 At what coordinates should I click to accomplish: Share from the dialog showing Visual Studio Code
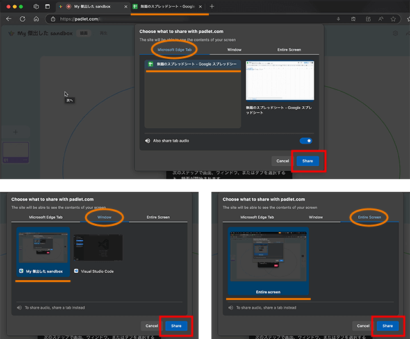[x=176, y=326]
